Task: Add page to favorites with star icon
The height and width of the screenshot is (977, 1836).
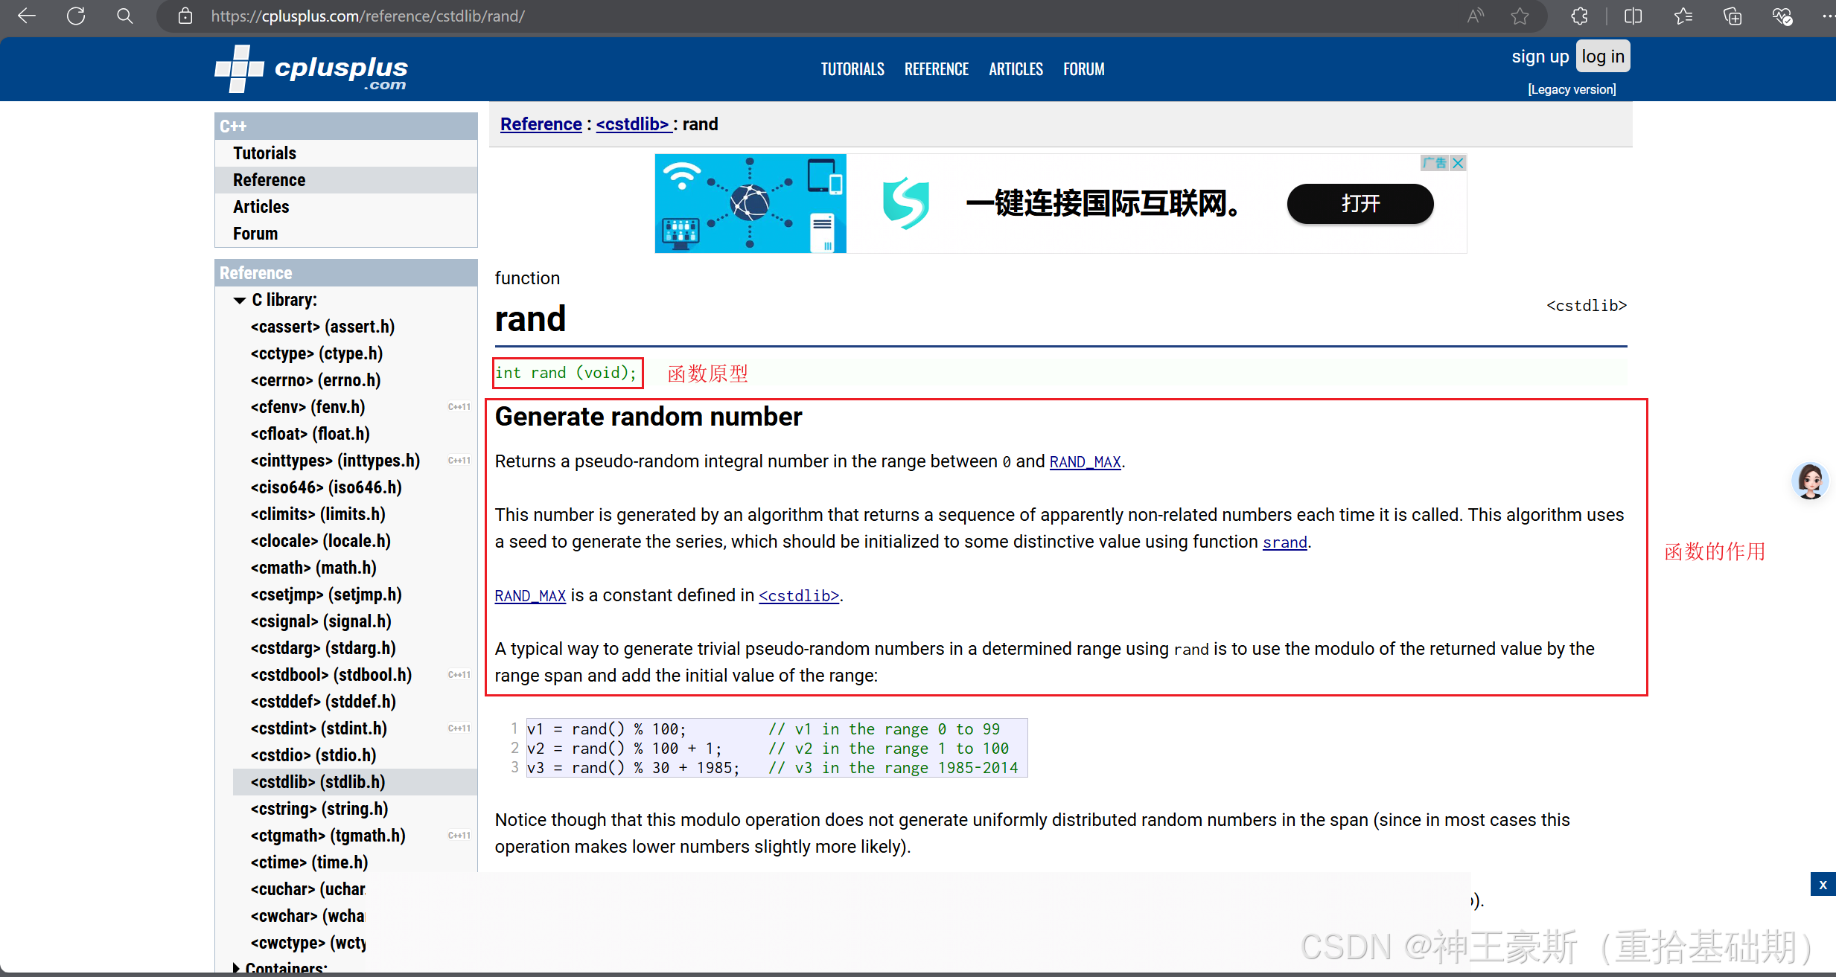Action: pos(1520,16)
